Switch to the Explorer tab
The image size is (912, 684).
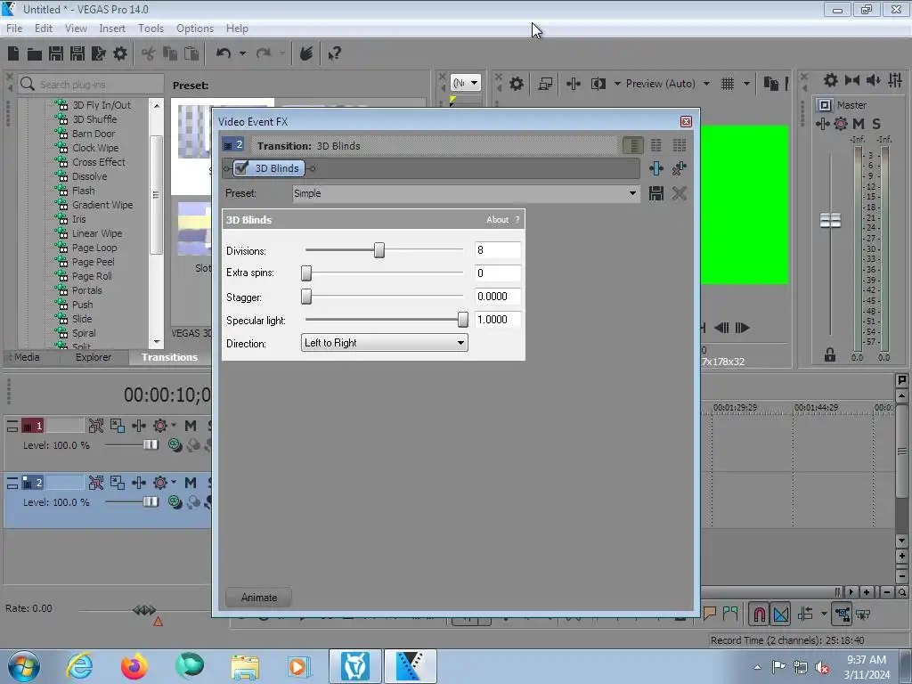pyautogui.click(x=93, y=357)
